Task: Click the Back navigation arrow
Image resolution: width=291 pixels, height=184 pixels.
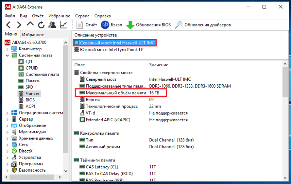Action: click(x=8, y=25)
